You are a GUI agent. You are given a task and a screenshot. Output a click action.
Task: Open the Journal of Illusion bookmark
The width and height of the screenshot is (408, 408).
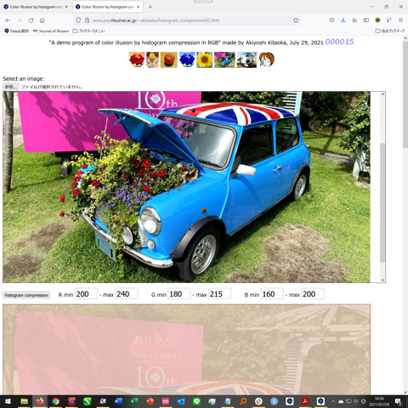(51, 31)
